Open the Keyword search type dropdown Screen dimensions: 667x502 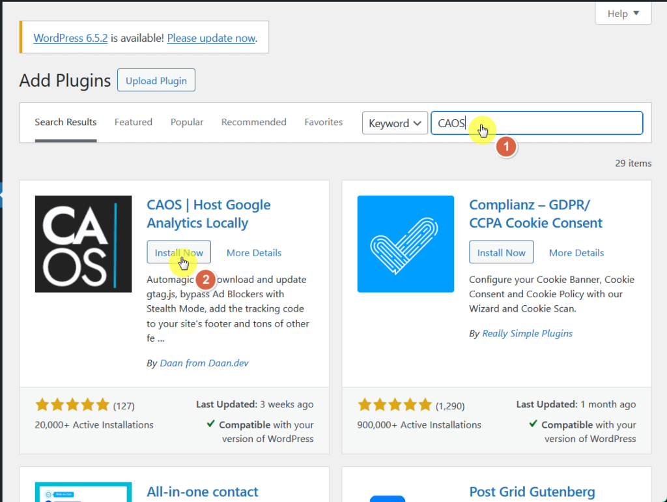(x=395, y=123)
